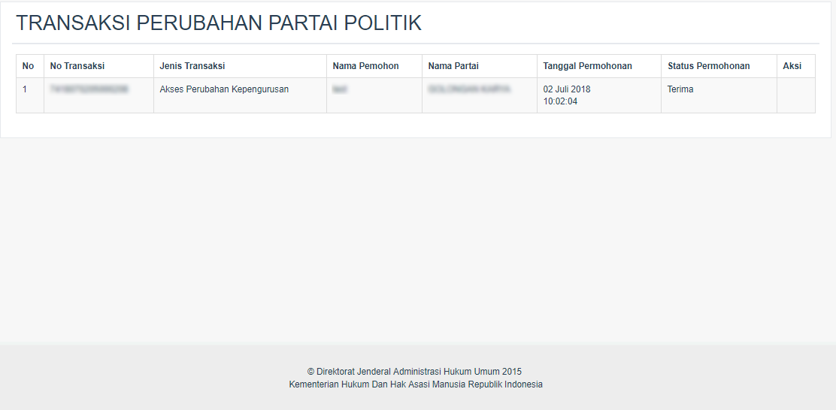Click the "Terima" status cell
Viewport: 836px width, 410px height.
tap(680, 89)
